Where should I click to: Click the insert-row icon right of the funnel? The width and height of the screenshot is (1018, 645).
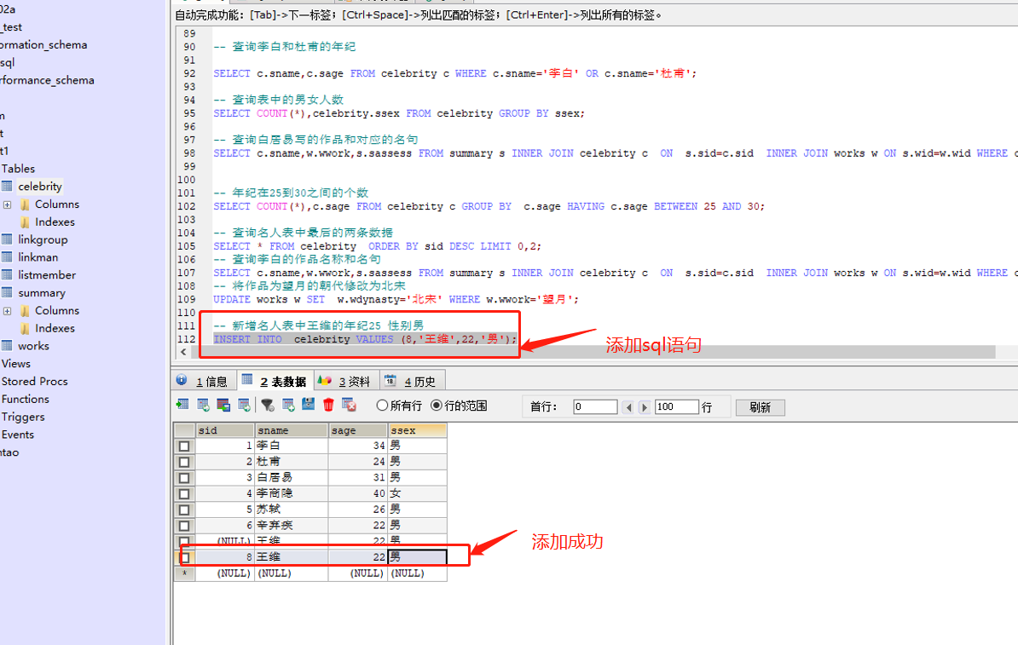288,405
